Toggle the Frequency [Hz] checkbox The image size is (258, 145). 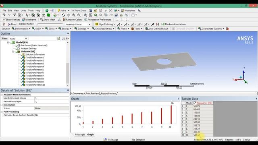(195, 103)
